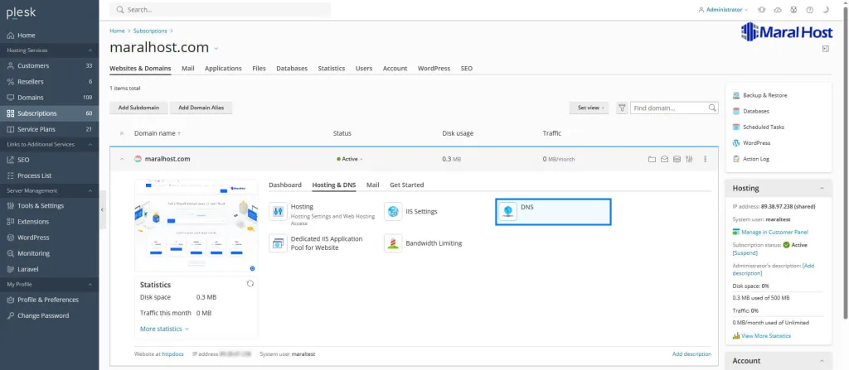Refresh the Statistics with the reload icon
The width and height of the screenshot is (849, 370).
coord(250,283)
